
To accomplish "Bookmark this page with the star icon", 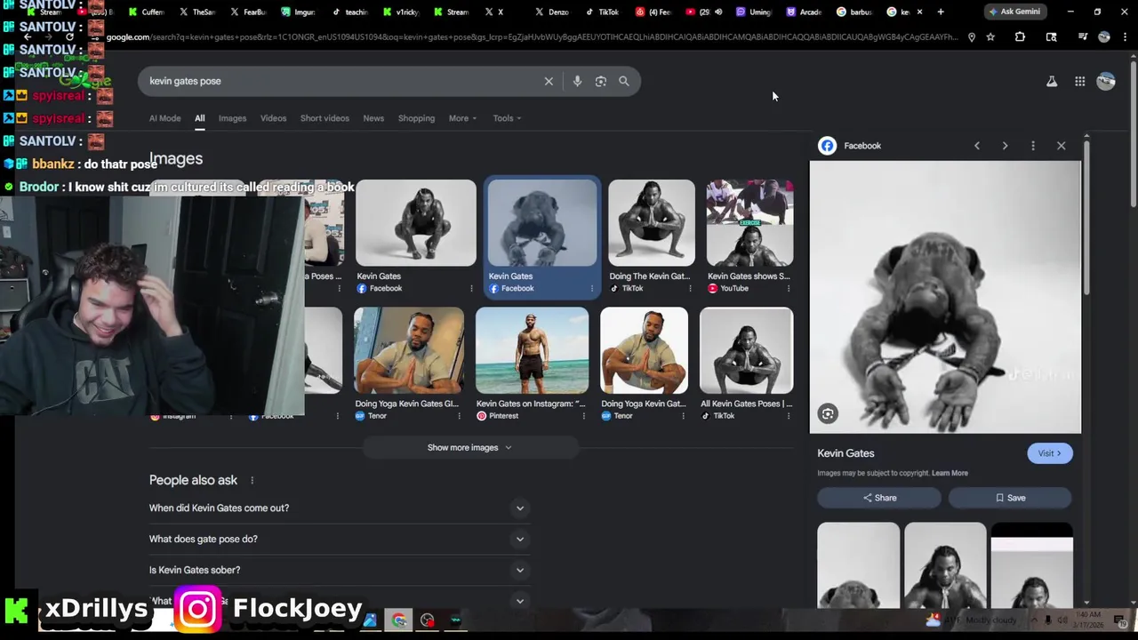I will coord(990,37).
